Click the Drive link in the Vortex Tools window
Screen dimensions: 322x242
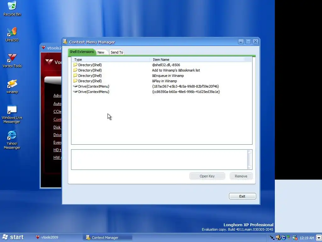pos(57,135)
